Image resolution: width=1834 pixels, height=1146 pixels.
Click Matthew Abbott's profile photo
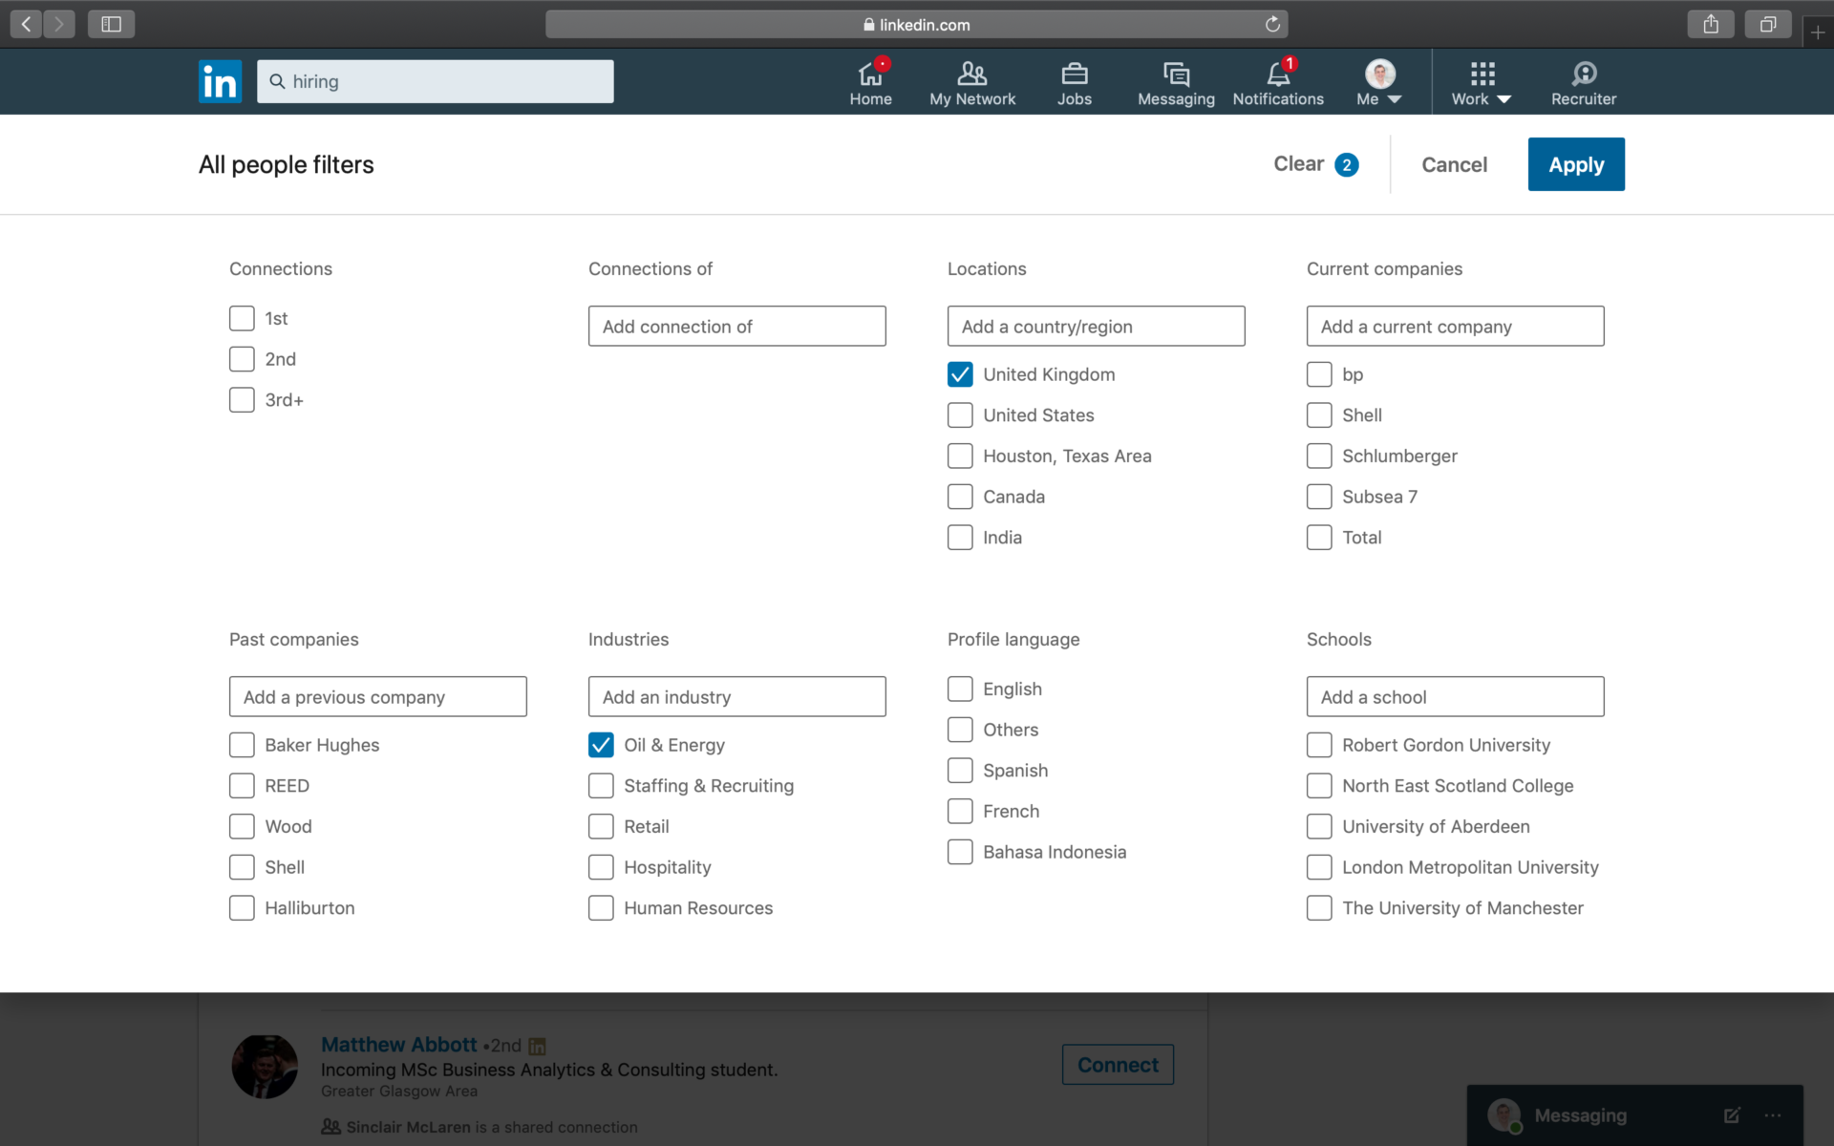click(265, 1067)
